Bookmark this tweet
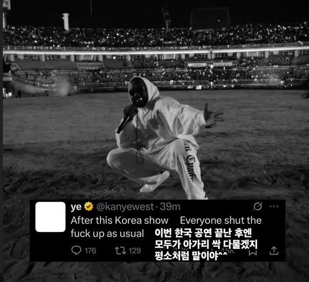 tap(253, 252)
